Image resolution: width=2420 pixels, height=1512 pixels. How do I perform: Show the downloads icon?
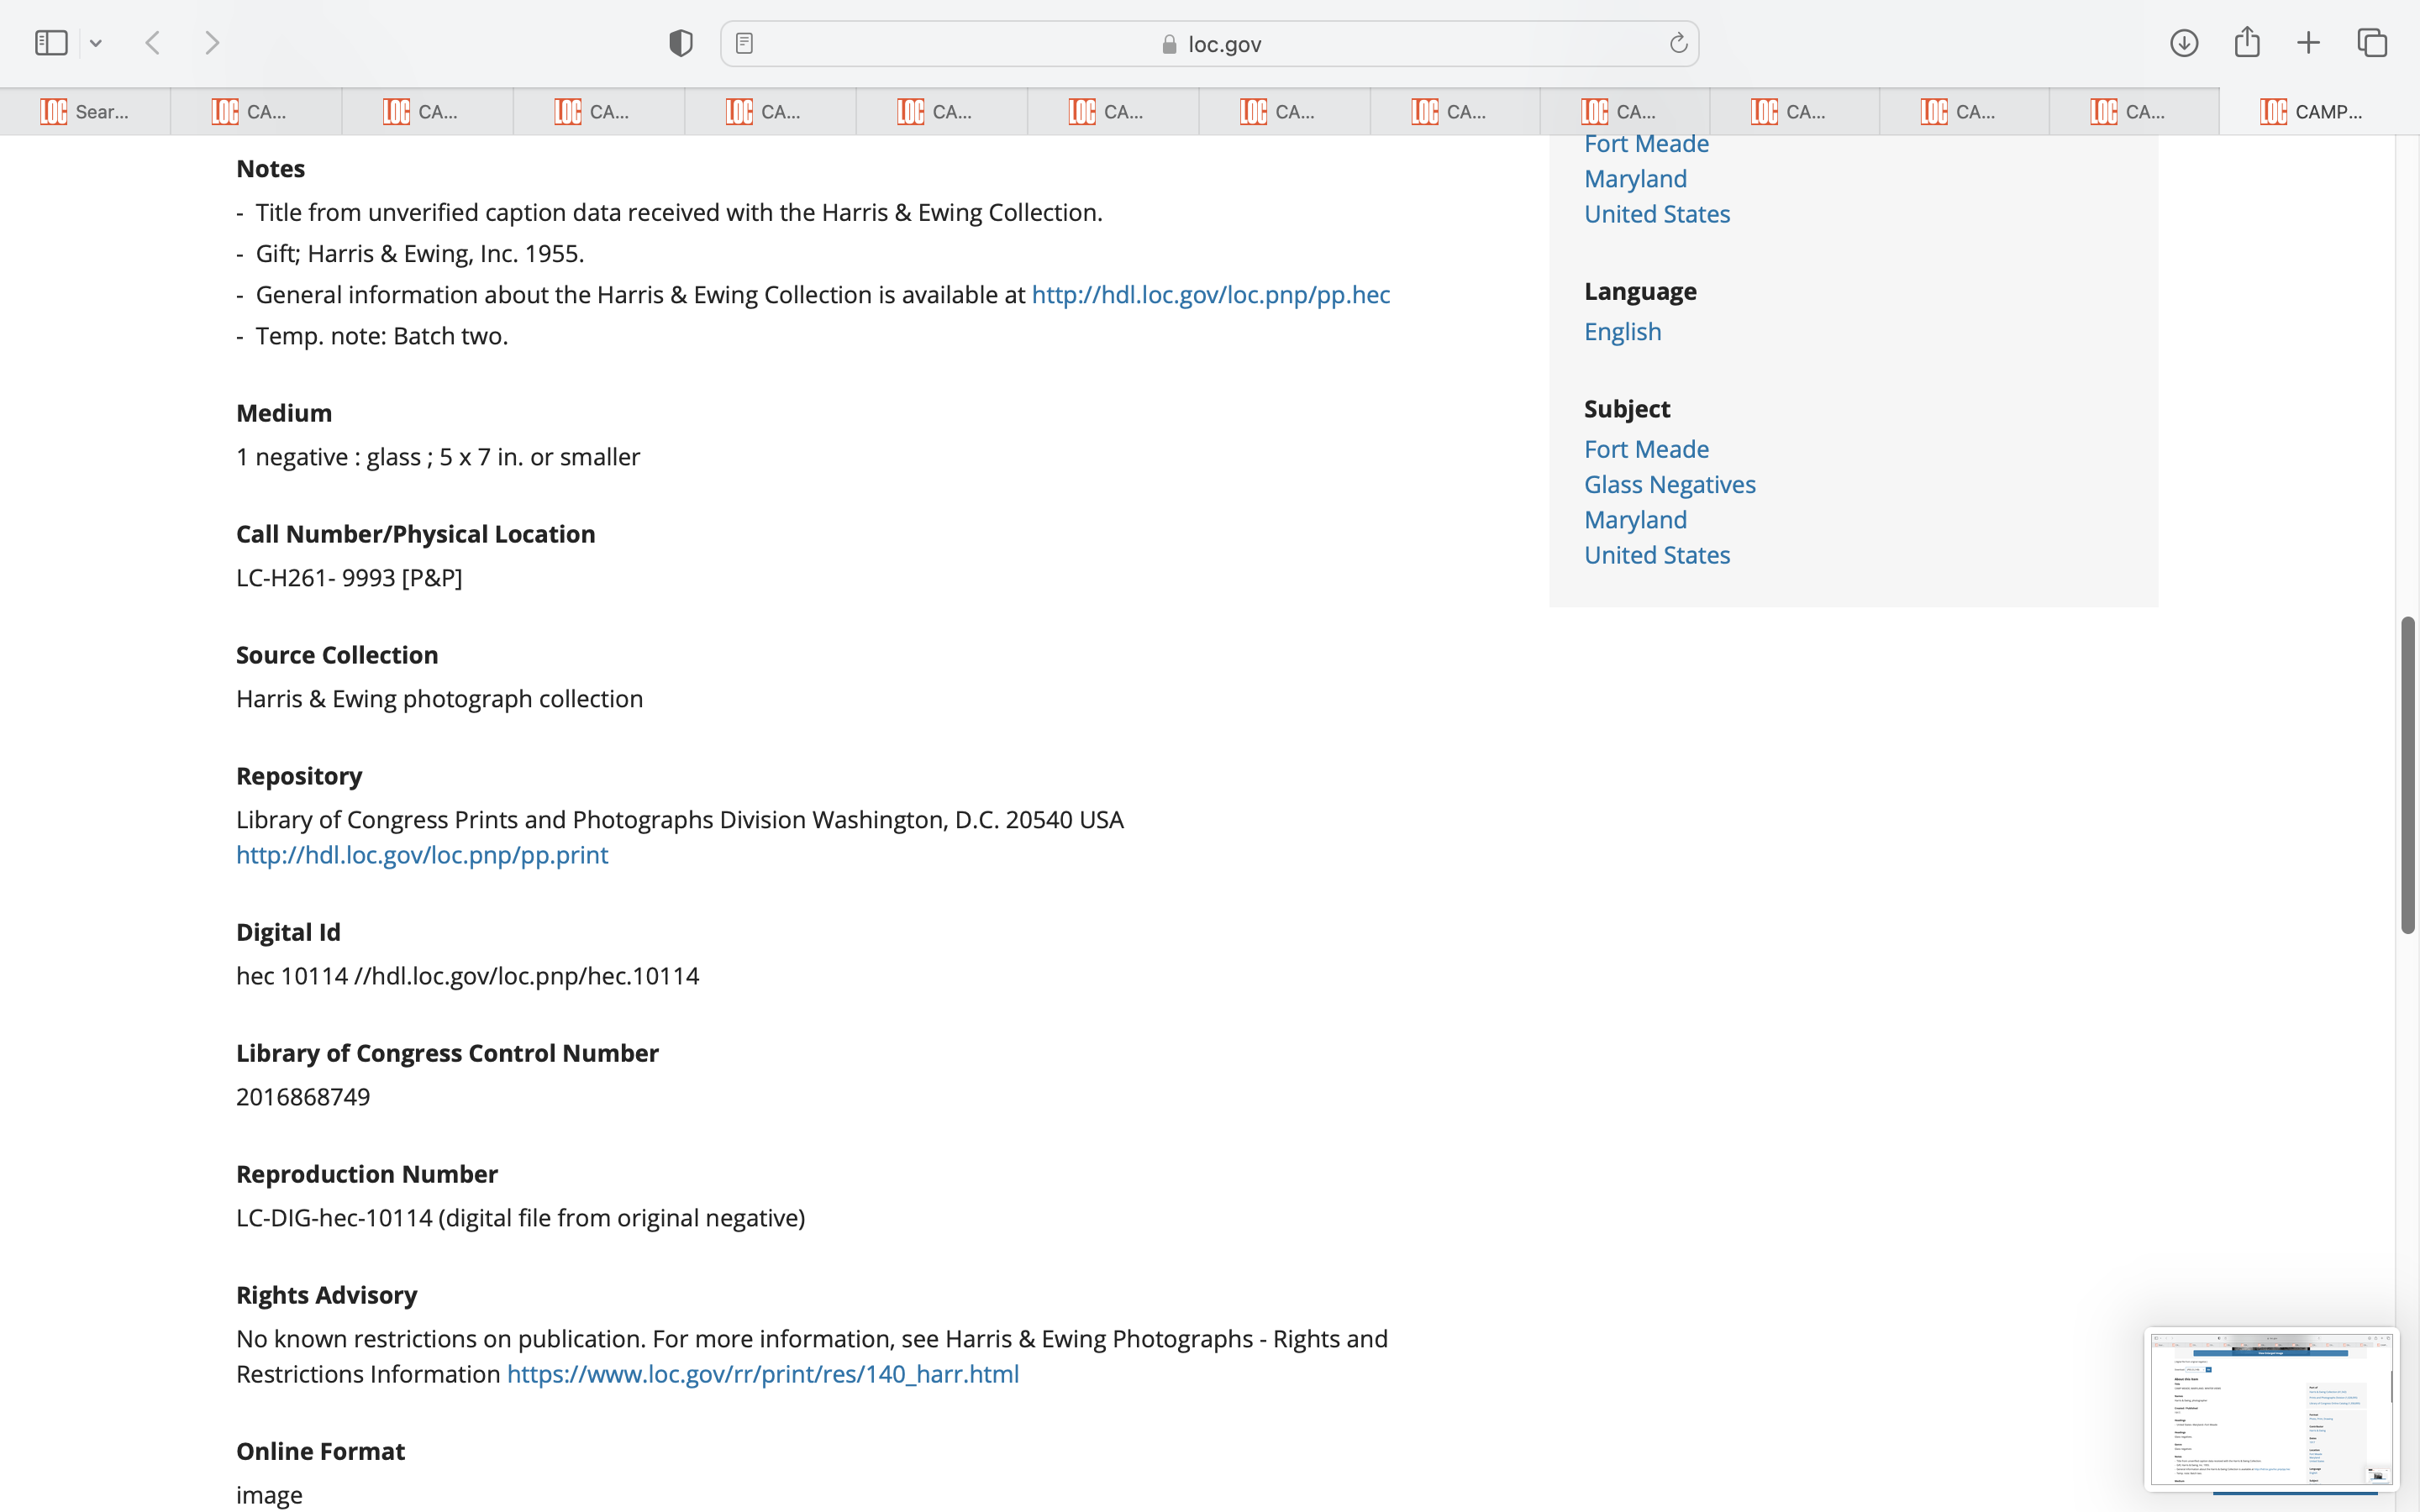click(2184, 43)
